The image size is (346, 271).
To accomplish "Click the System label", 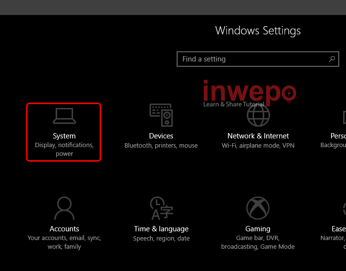I will [64, 136].
